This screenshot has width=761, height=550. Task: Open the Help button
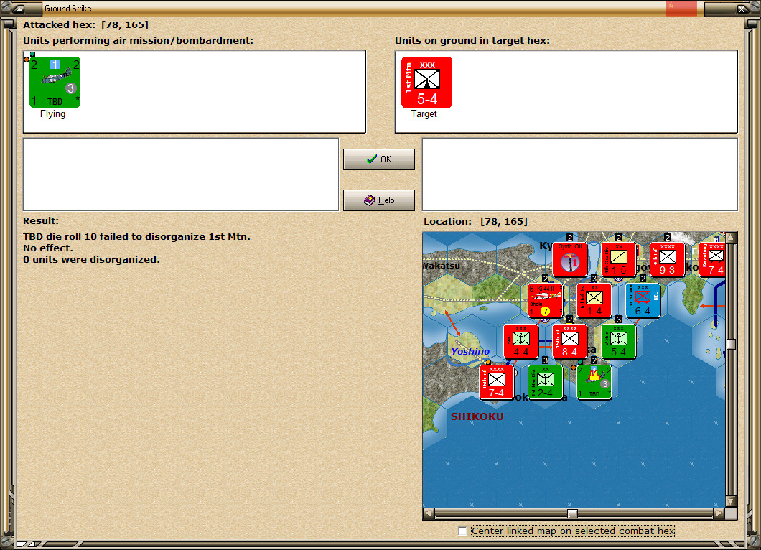tap(378, 200)
